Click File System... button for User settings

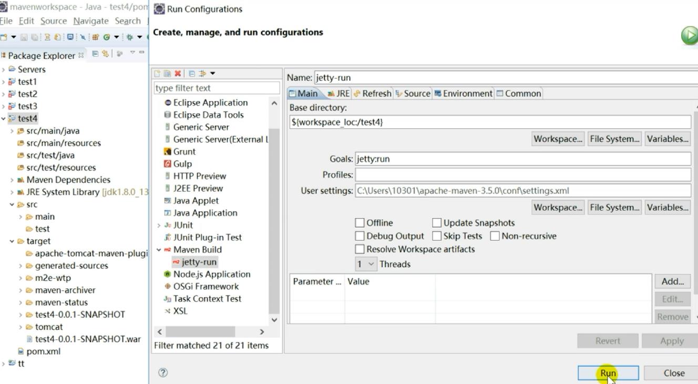click(614, 207)
